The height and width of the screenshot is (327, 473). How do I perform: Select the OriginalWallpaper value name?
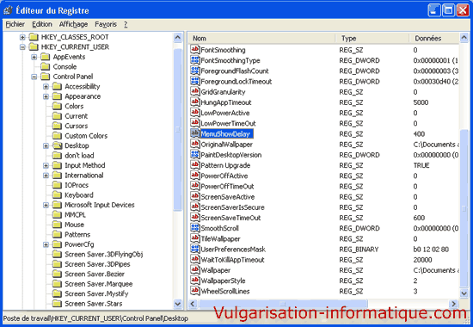click(226, 145)
